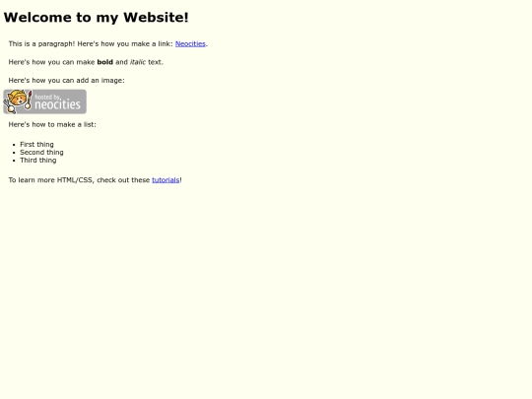Click the hosted by neocities badge
532x399 pixels.
click(44, 101)
